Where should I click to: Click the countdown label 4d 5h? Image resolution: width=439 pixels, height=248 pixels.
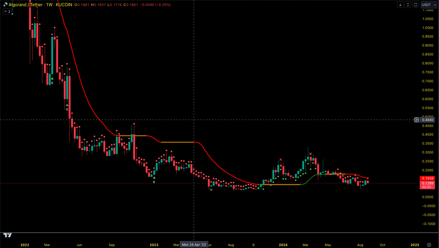(427, 187)
